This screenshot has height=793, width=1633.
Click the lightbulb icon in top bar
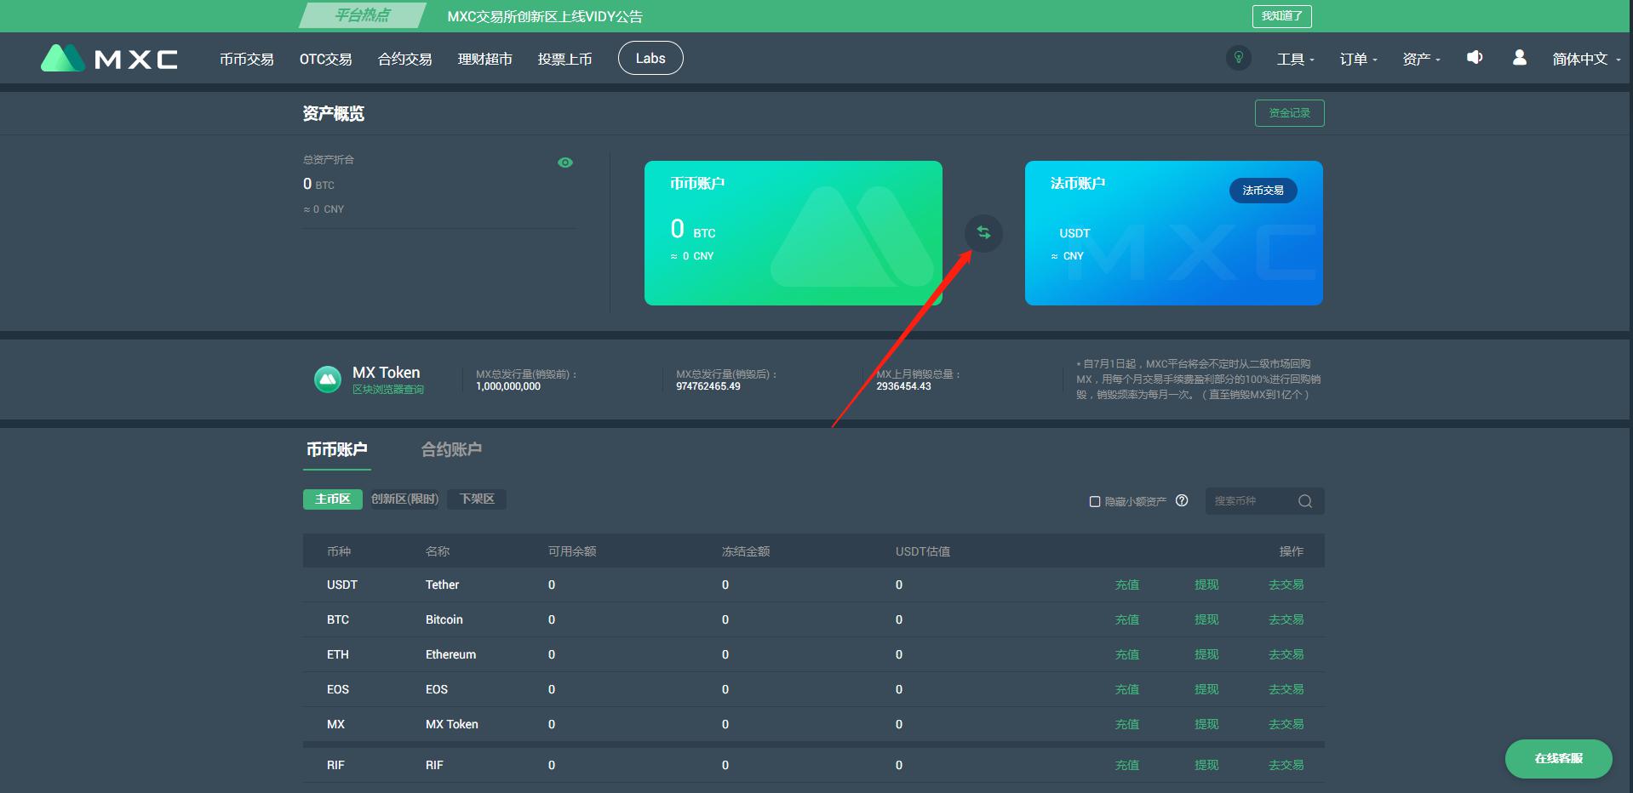tap(1239, 58)
